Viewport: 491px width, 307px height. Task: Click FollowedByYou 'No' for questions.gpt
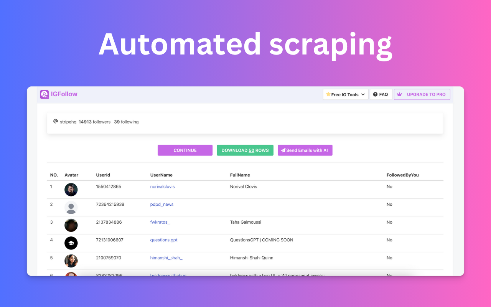click(x=389, y=240)
